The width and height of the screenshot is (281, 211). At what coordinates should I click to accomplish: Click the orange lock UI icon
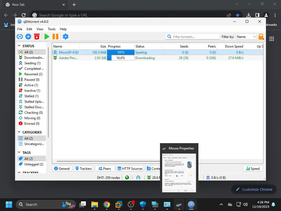point(261,37)
